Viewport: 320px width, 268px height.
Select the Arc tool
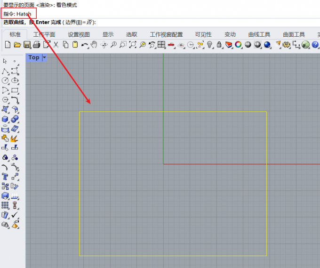pos(5,90)
